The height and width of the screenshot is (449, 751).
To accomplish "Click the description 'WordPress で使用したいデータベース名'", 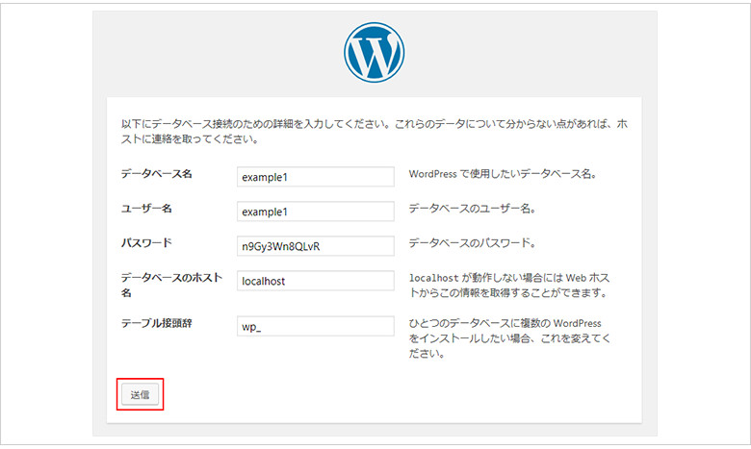I will [x=504, y=175].
